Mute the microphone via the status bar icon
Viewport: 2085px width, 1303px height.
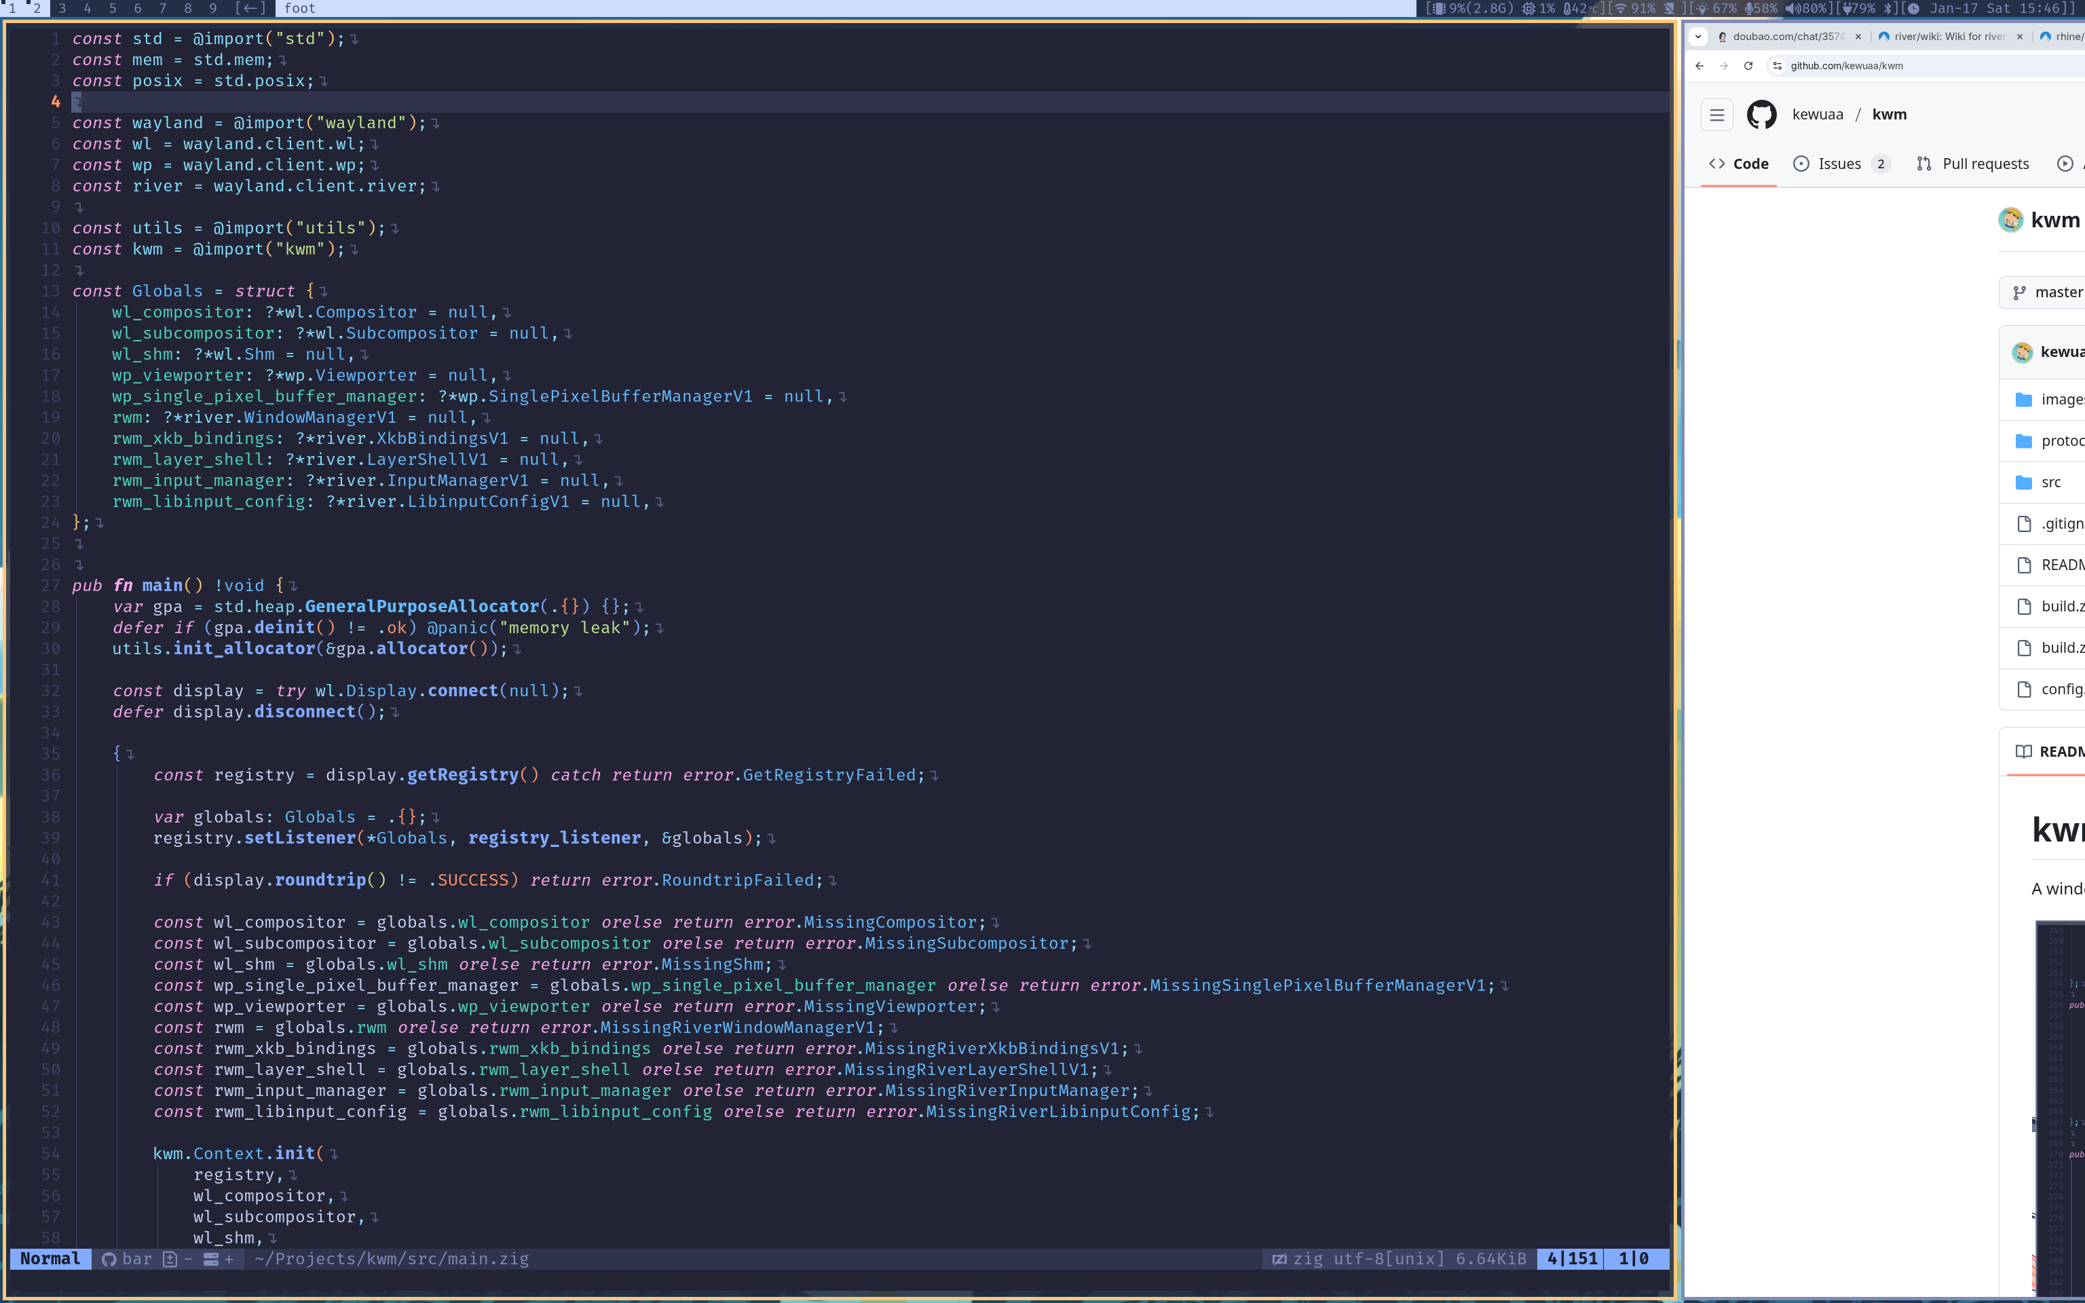tap(1750, 9)
